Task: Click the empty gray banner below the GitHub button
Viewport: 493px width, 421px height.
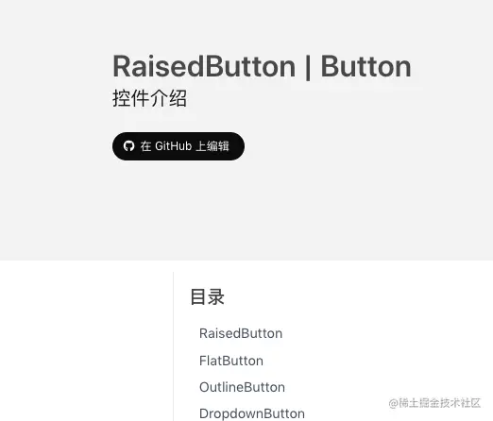Action: [x=246, y=210]
